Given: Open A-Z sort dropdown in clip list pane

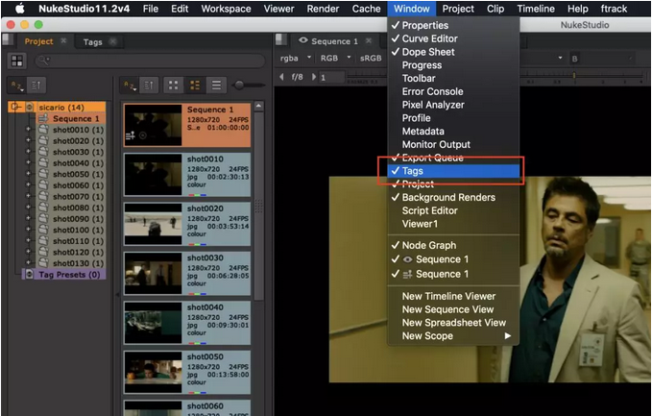Looking at the screenshot, I should tap(130, 86).
